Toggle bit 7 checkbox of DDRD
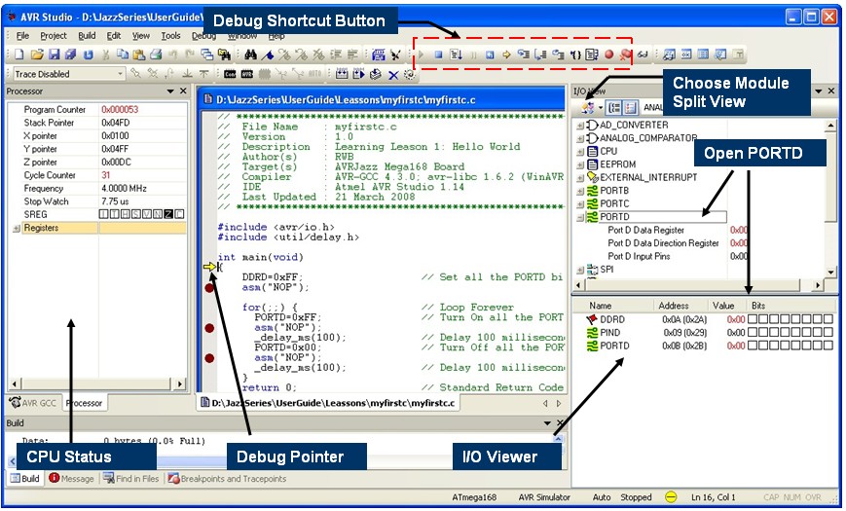 tap(753, 319)
